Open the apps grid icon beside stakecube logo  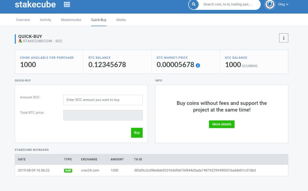(x=66, y=4)
